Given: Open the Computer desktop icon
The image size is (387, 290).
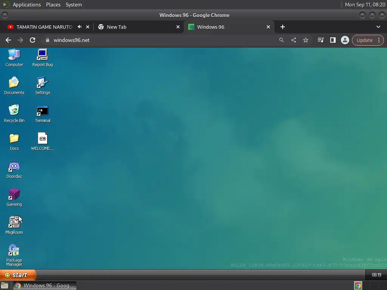Looking at the screenshot, I should 14,58.
